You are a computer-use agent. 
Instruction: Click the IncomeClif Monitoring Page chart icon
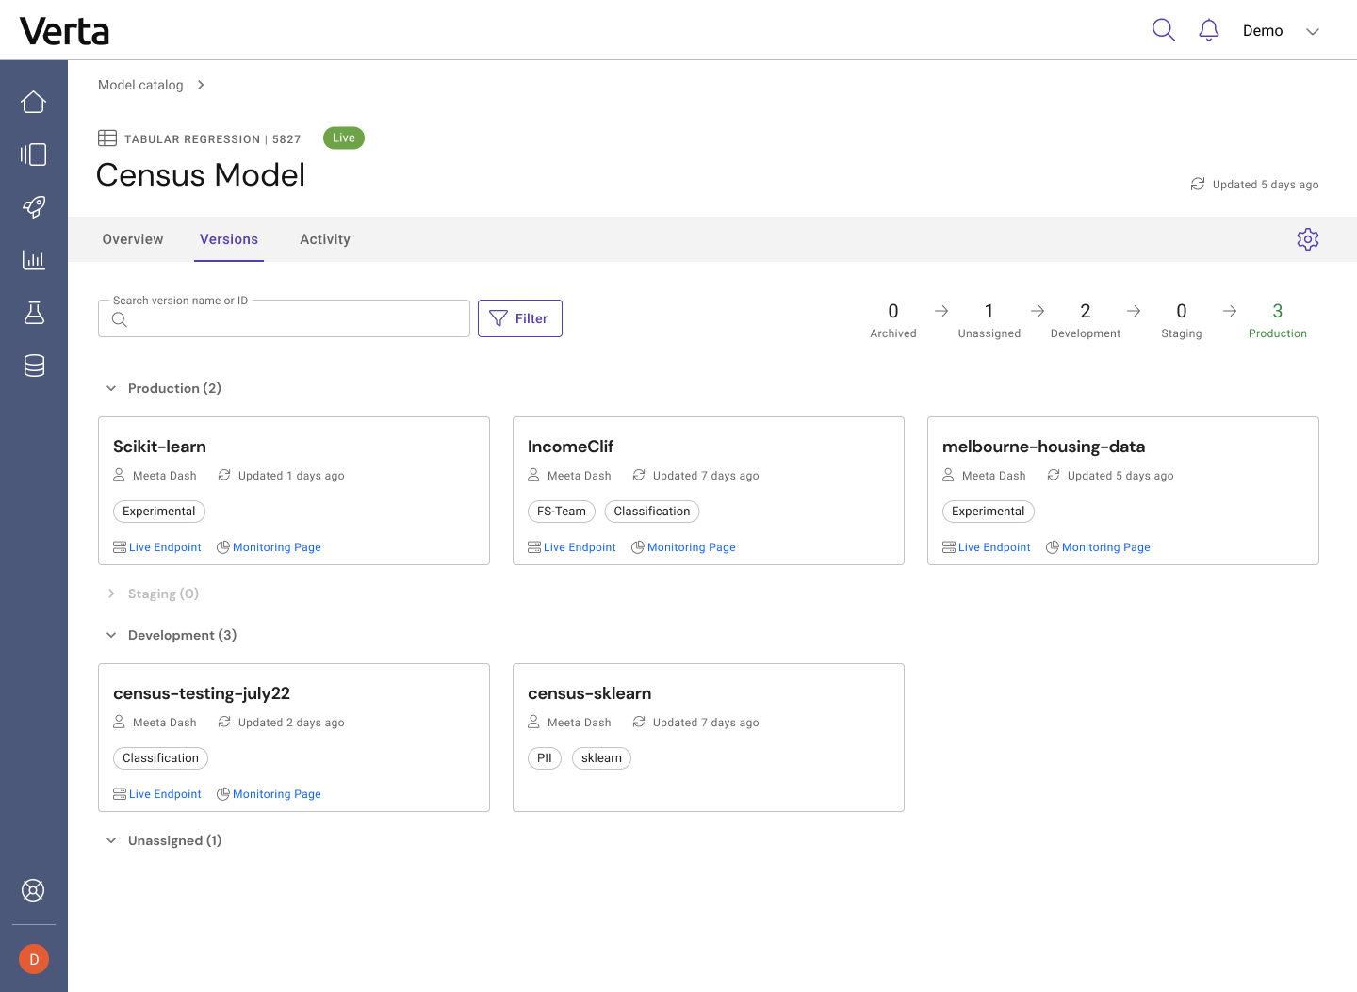(638, 547)
